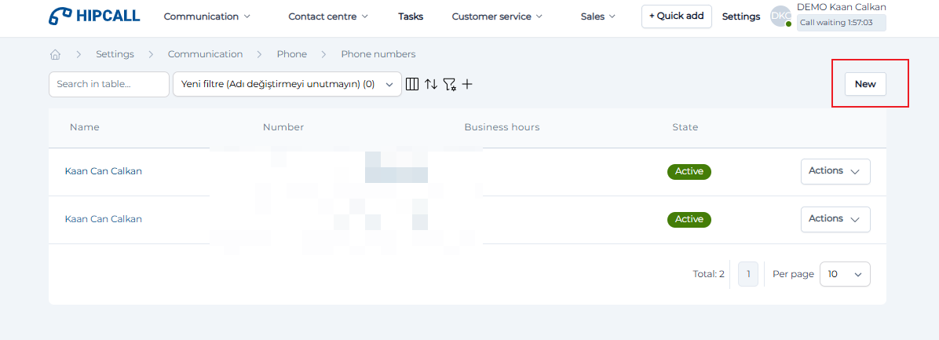939x340 pixels.
Task: Open Actions dropdown for first phone number
Action: click(835, 171)
